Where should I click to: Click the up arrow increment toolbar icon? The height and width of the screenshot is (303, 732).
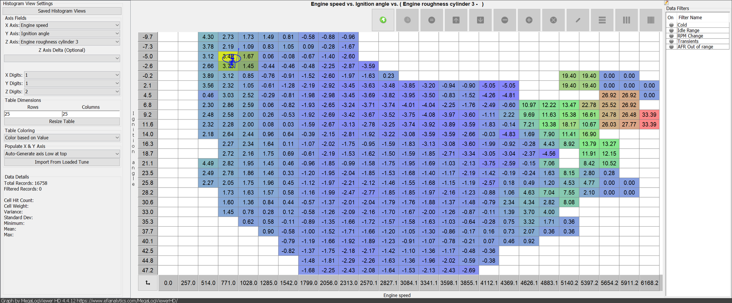pyautogui.click(x=456, y=20)
